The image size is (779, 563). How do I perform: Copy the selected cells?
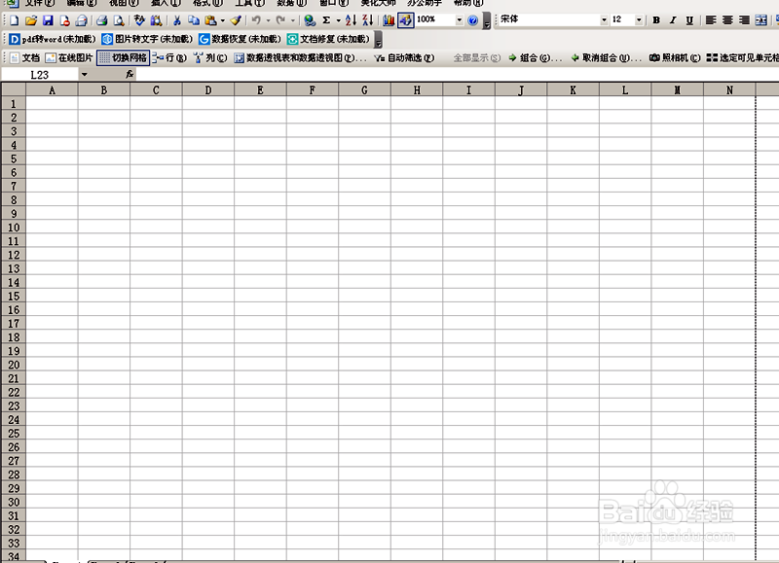click(x=193, y=20)
